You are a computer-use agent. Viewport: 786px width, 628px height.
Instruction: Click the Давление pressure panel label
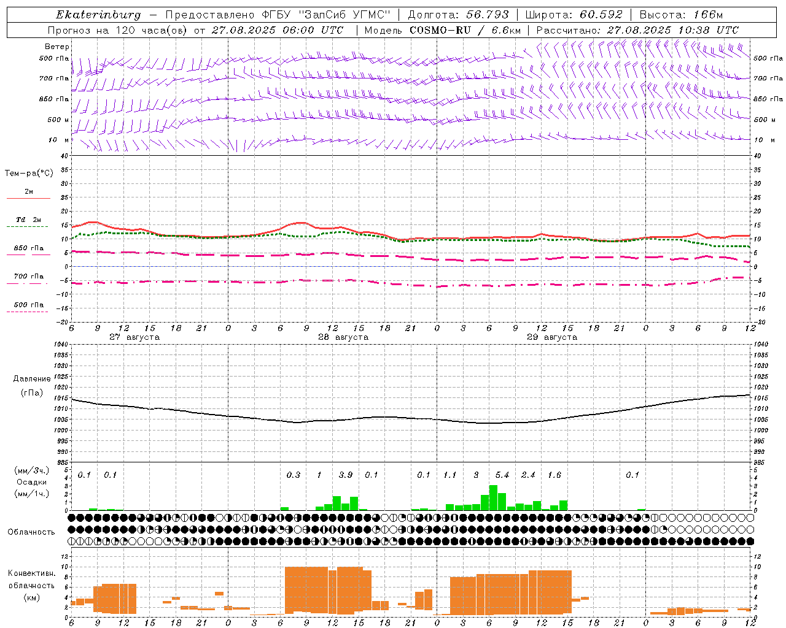[x=31, y=378]
